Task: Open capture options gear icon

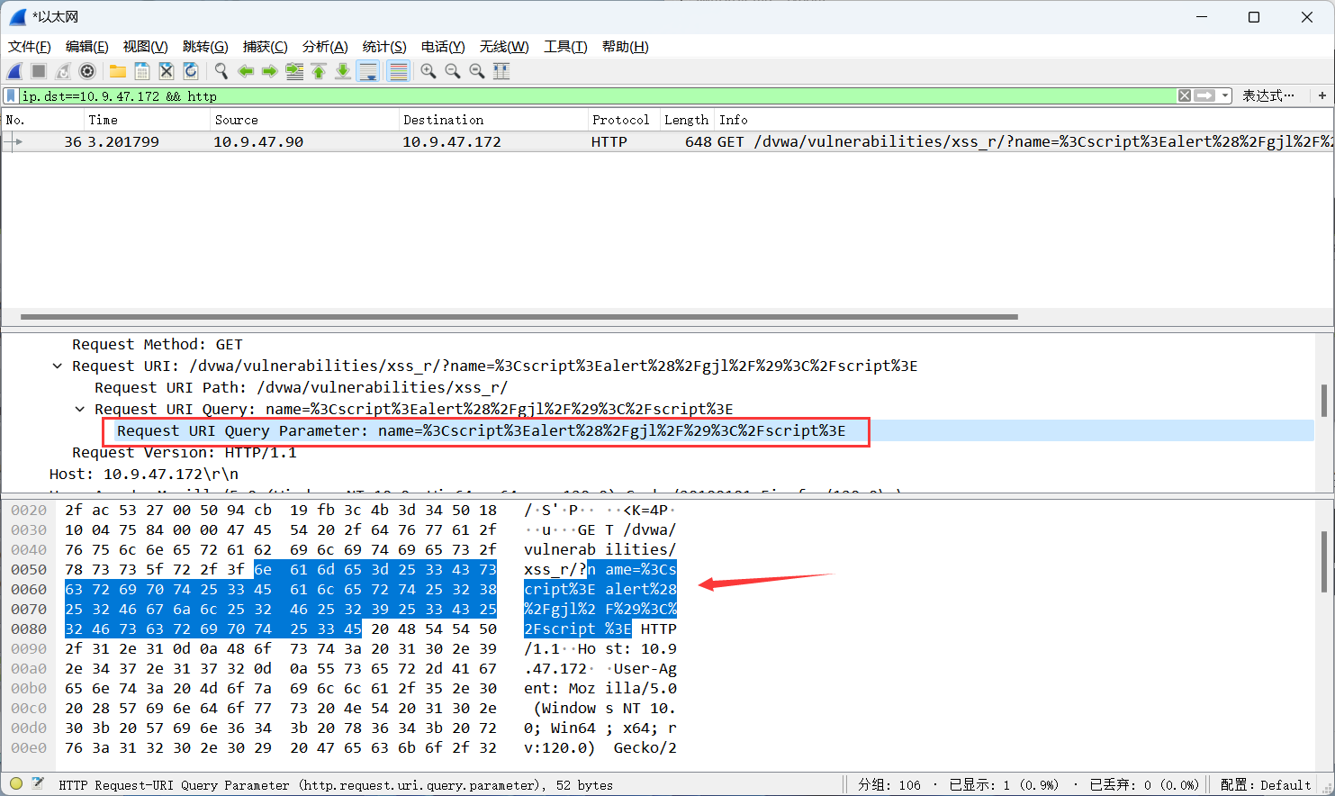Action: pos(87,71)
